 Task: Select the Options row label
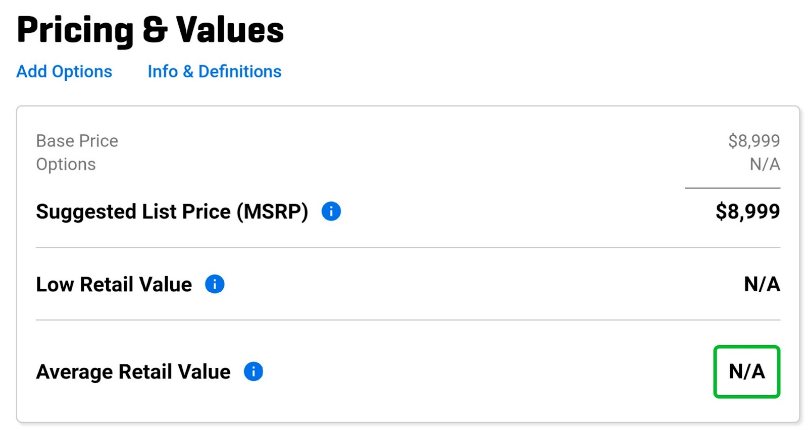click(x=66, y=165)
